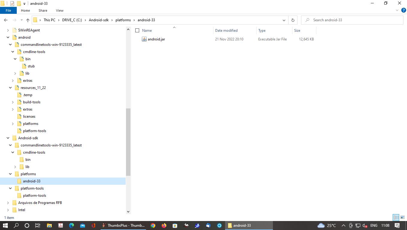Navigate to This PC in the breadcrumb
Screen dimensions: 407x230
49,20
